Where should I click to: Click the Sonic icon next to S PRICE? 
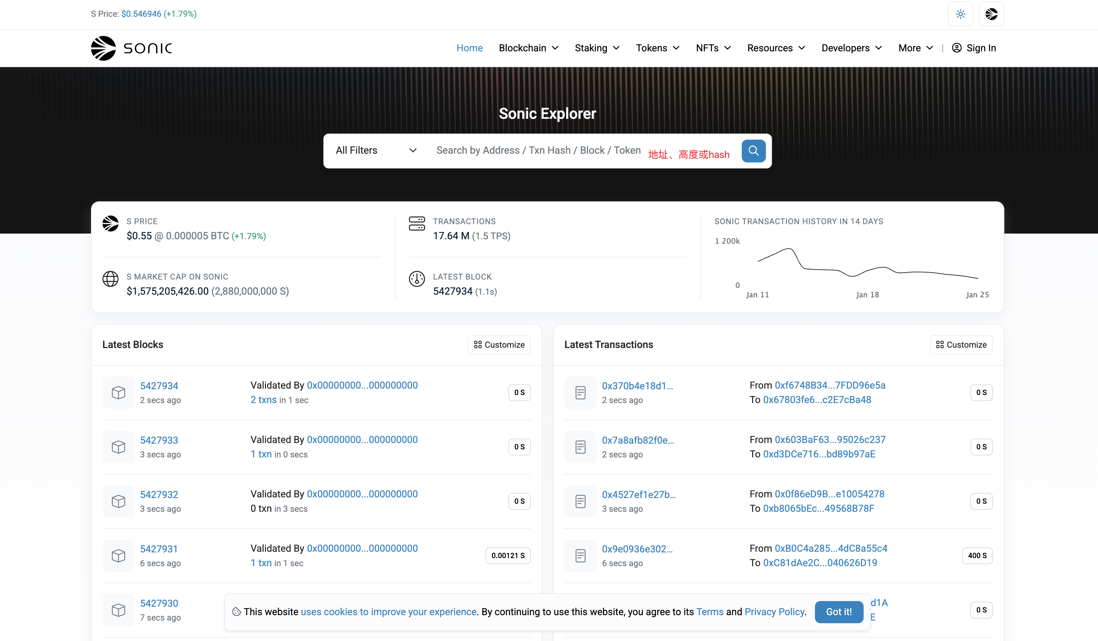pos(110,224)
